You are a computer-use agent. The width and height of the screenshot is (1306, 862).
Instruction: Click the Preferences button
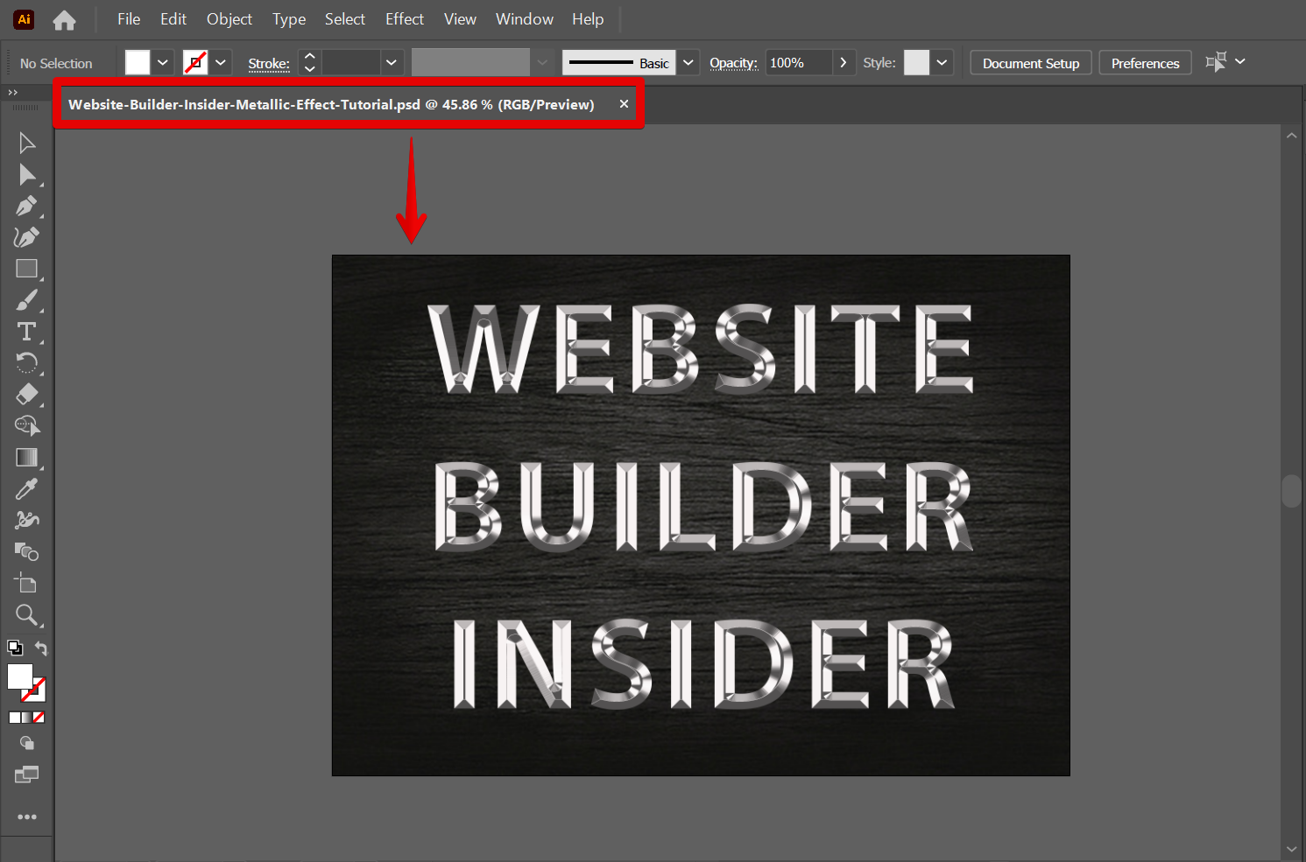pos(1145,63)
